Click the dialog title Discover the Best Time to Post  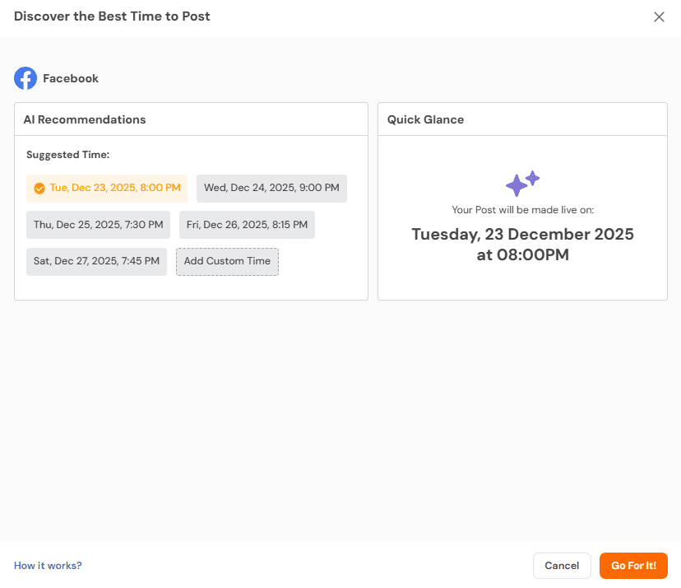[112, 16]
